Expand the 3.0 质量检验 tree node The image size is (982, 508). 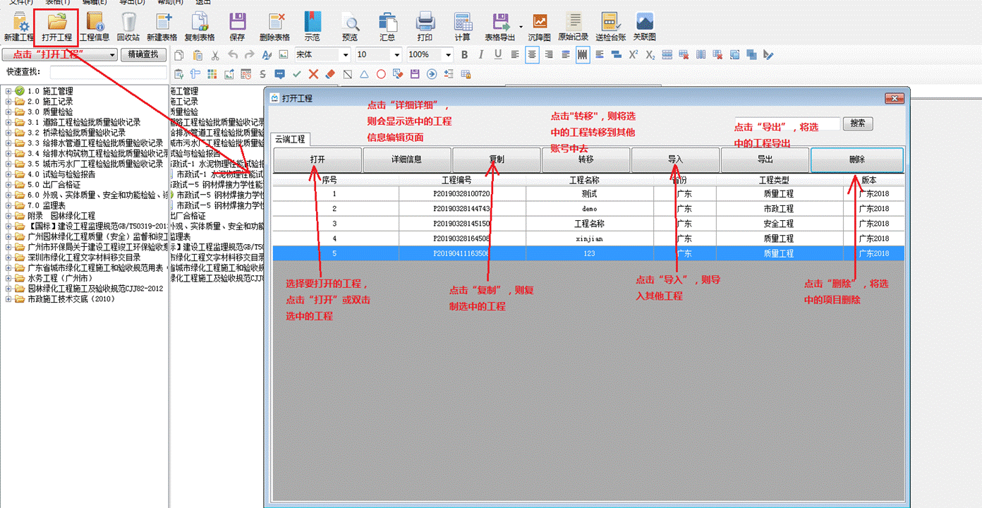pyautogui.click(x=8, y=111)
